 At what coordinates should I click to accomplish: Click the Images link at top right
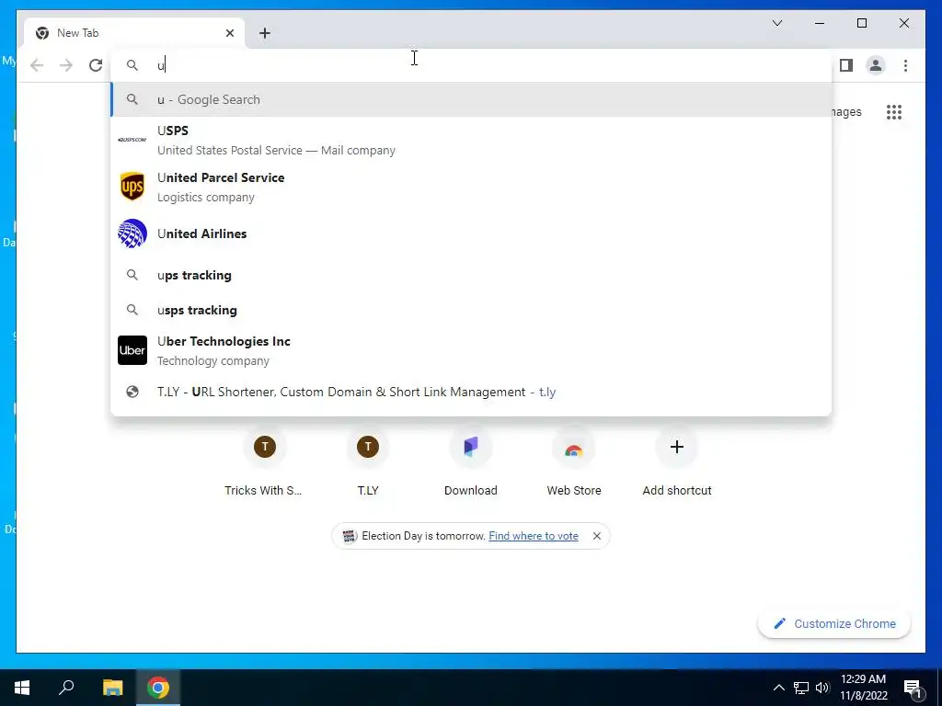point(846,111)
